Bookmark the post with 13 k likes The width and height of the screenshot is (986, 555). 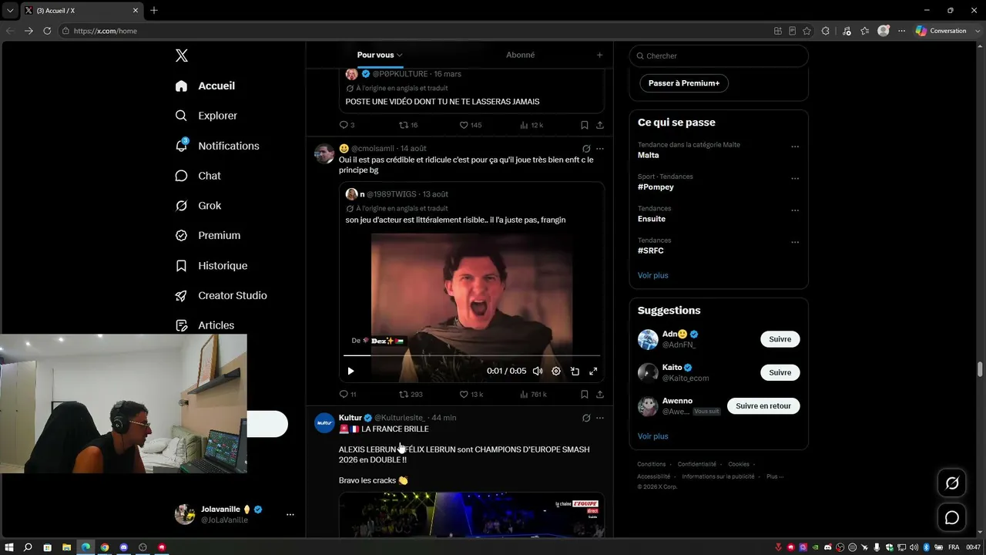[x=585, y=395]
